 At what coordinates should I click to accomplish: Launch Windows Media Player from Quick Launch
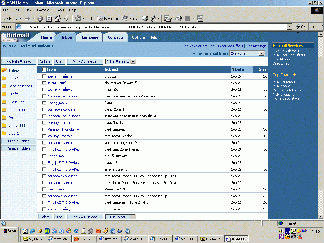(x=69, y=231)
